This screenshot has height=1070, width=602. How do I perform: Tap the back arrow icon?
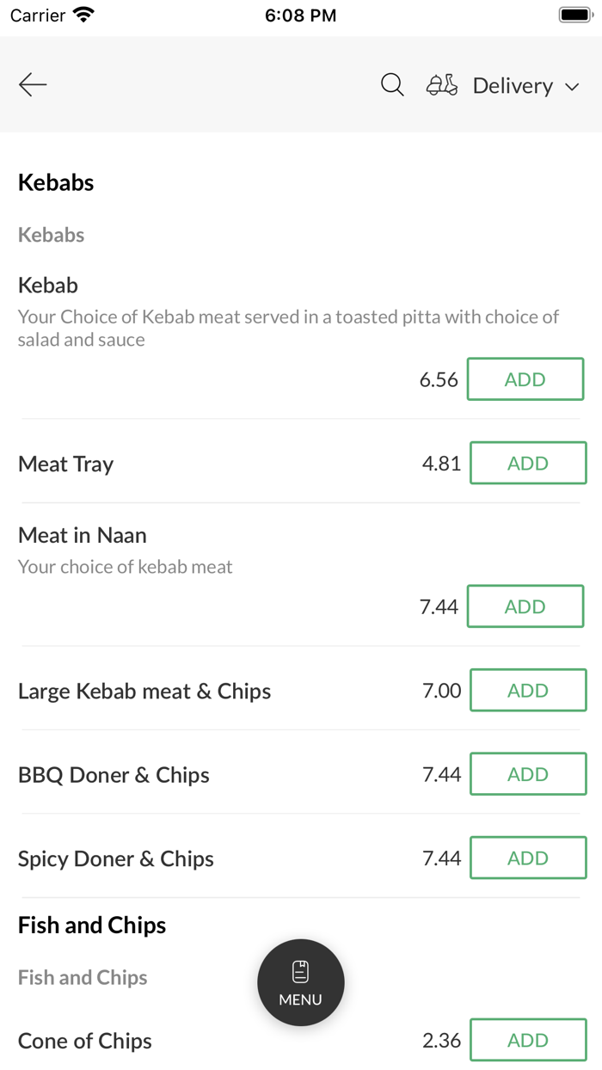click(33, 84)
